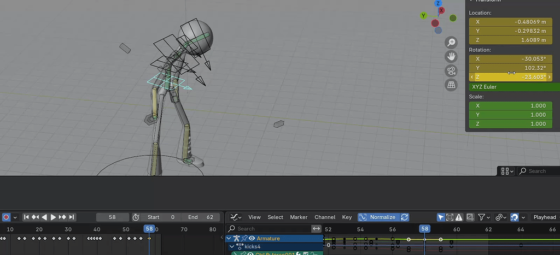This screenshot has height=255, width=560.
Task: Open display mode dropdown beside outliner search
Action: tap(507, 171)
